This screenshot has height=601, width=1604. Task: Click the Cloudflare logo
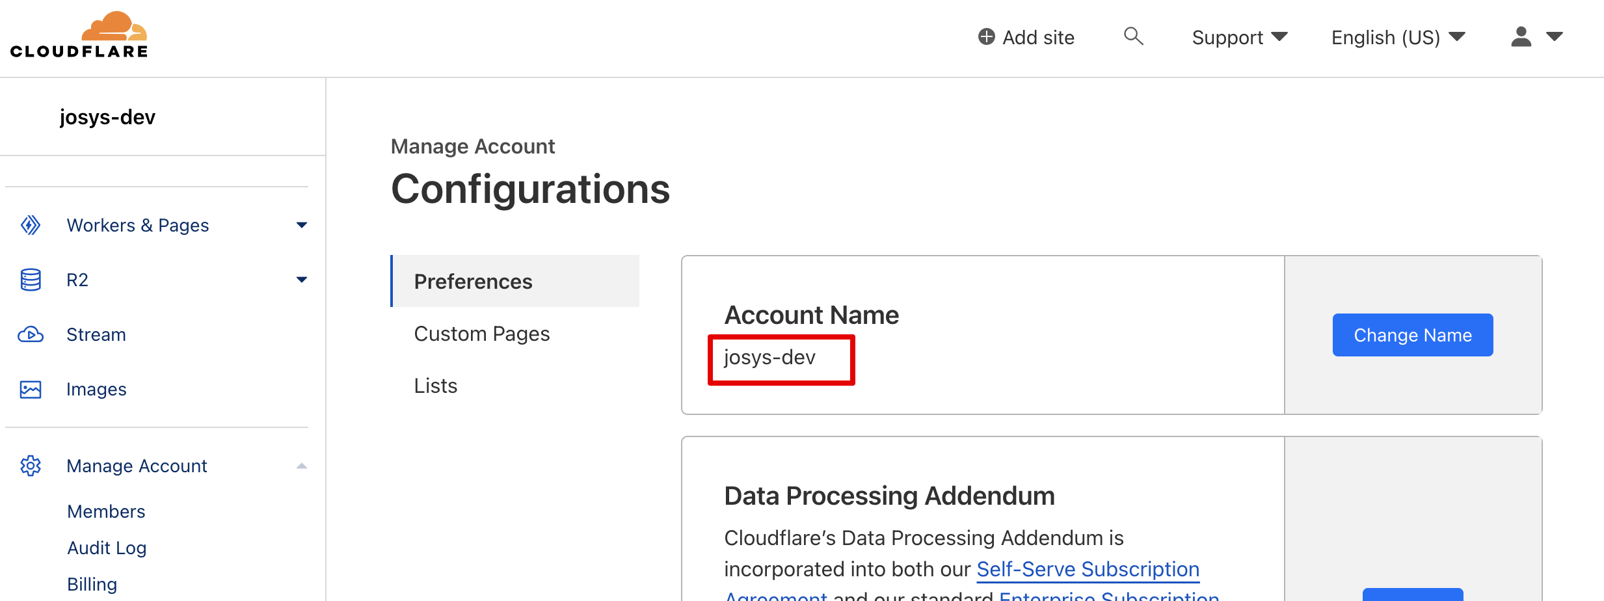click(79, 35)
